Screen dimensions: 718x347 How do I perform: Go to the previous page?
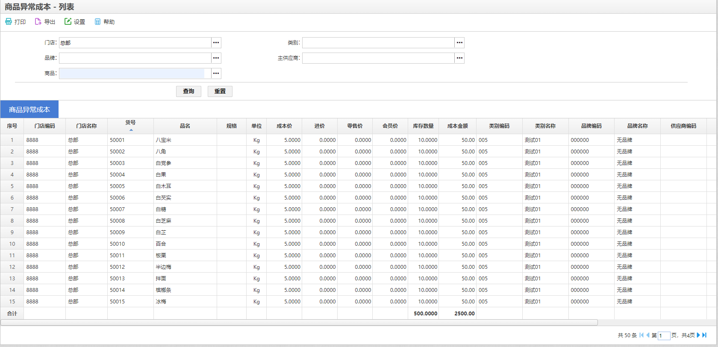coord(648,335)
